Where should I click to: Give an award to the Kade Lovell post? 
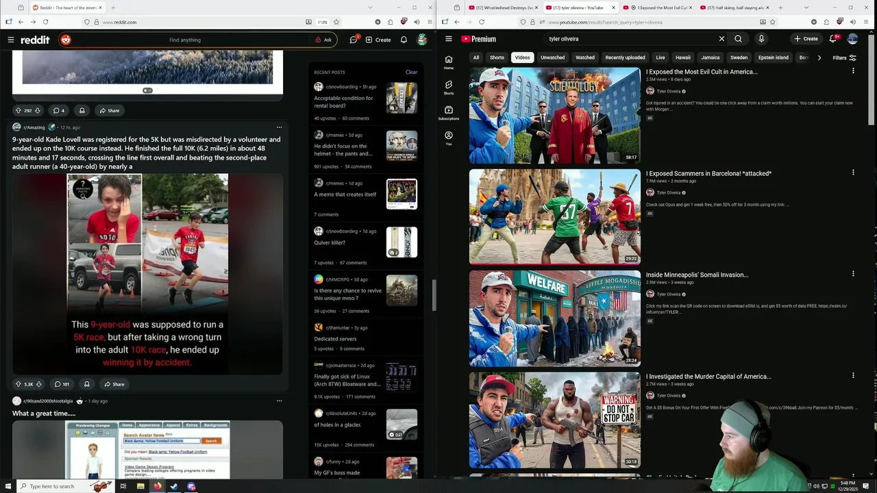pos(86,384)
